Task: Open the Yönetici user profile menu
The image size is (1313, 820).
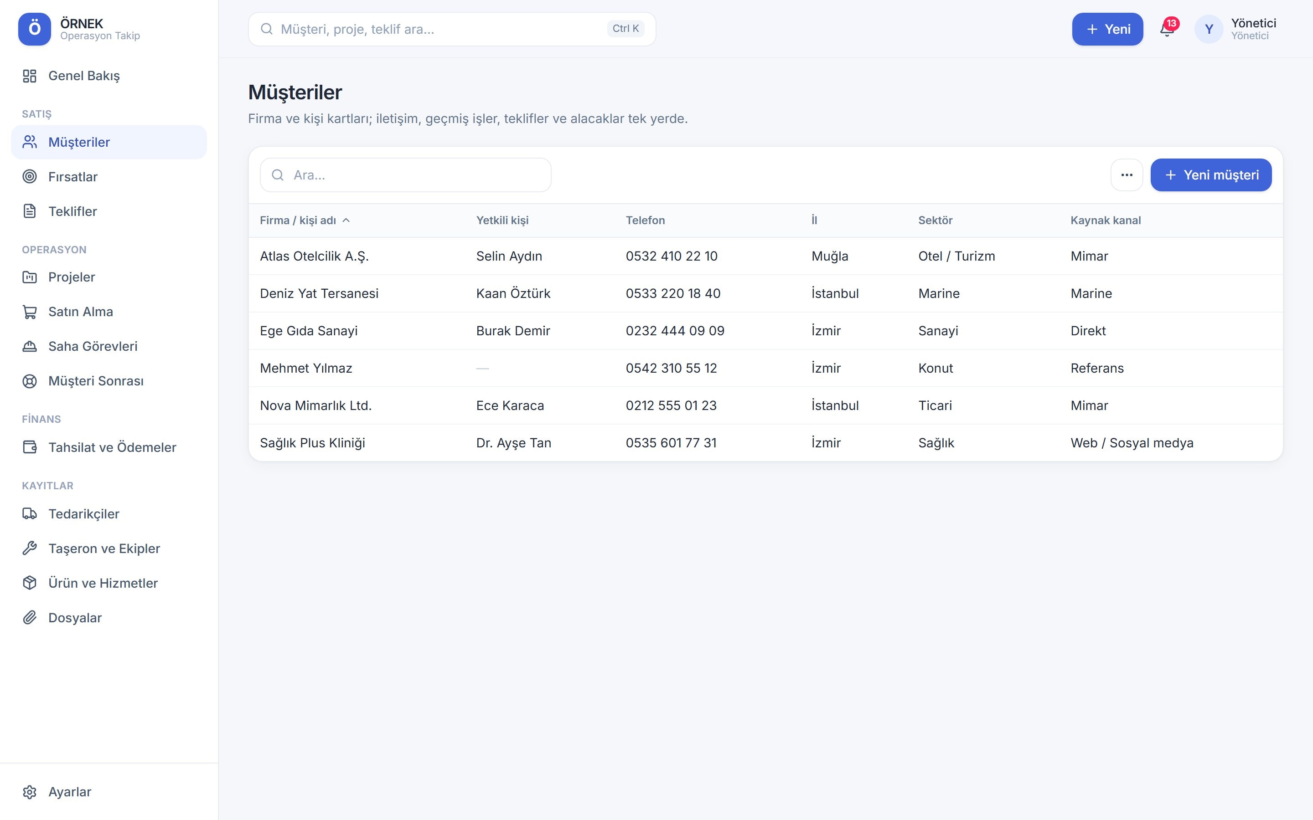Action: [1235, 29]
